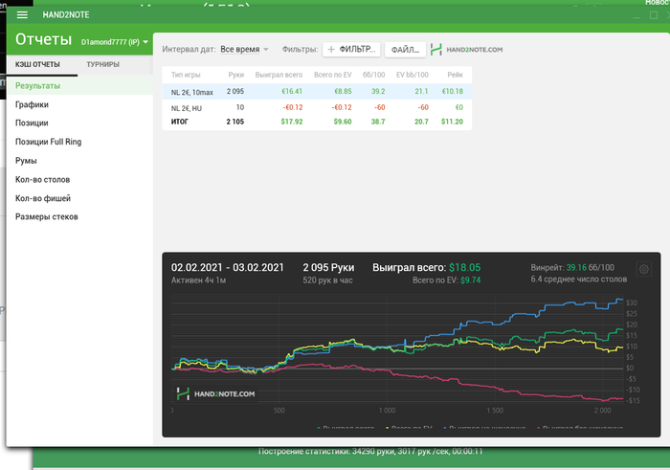Image resolution: width=670 pixels, height=470 pixels.
Task: Click the 1 000 hands axis label
Action: (x=387, y=411)
